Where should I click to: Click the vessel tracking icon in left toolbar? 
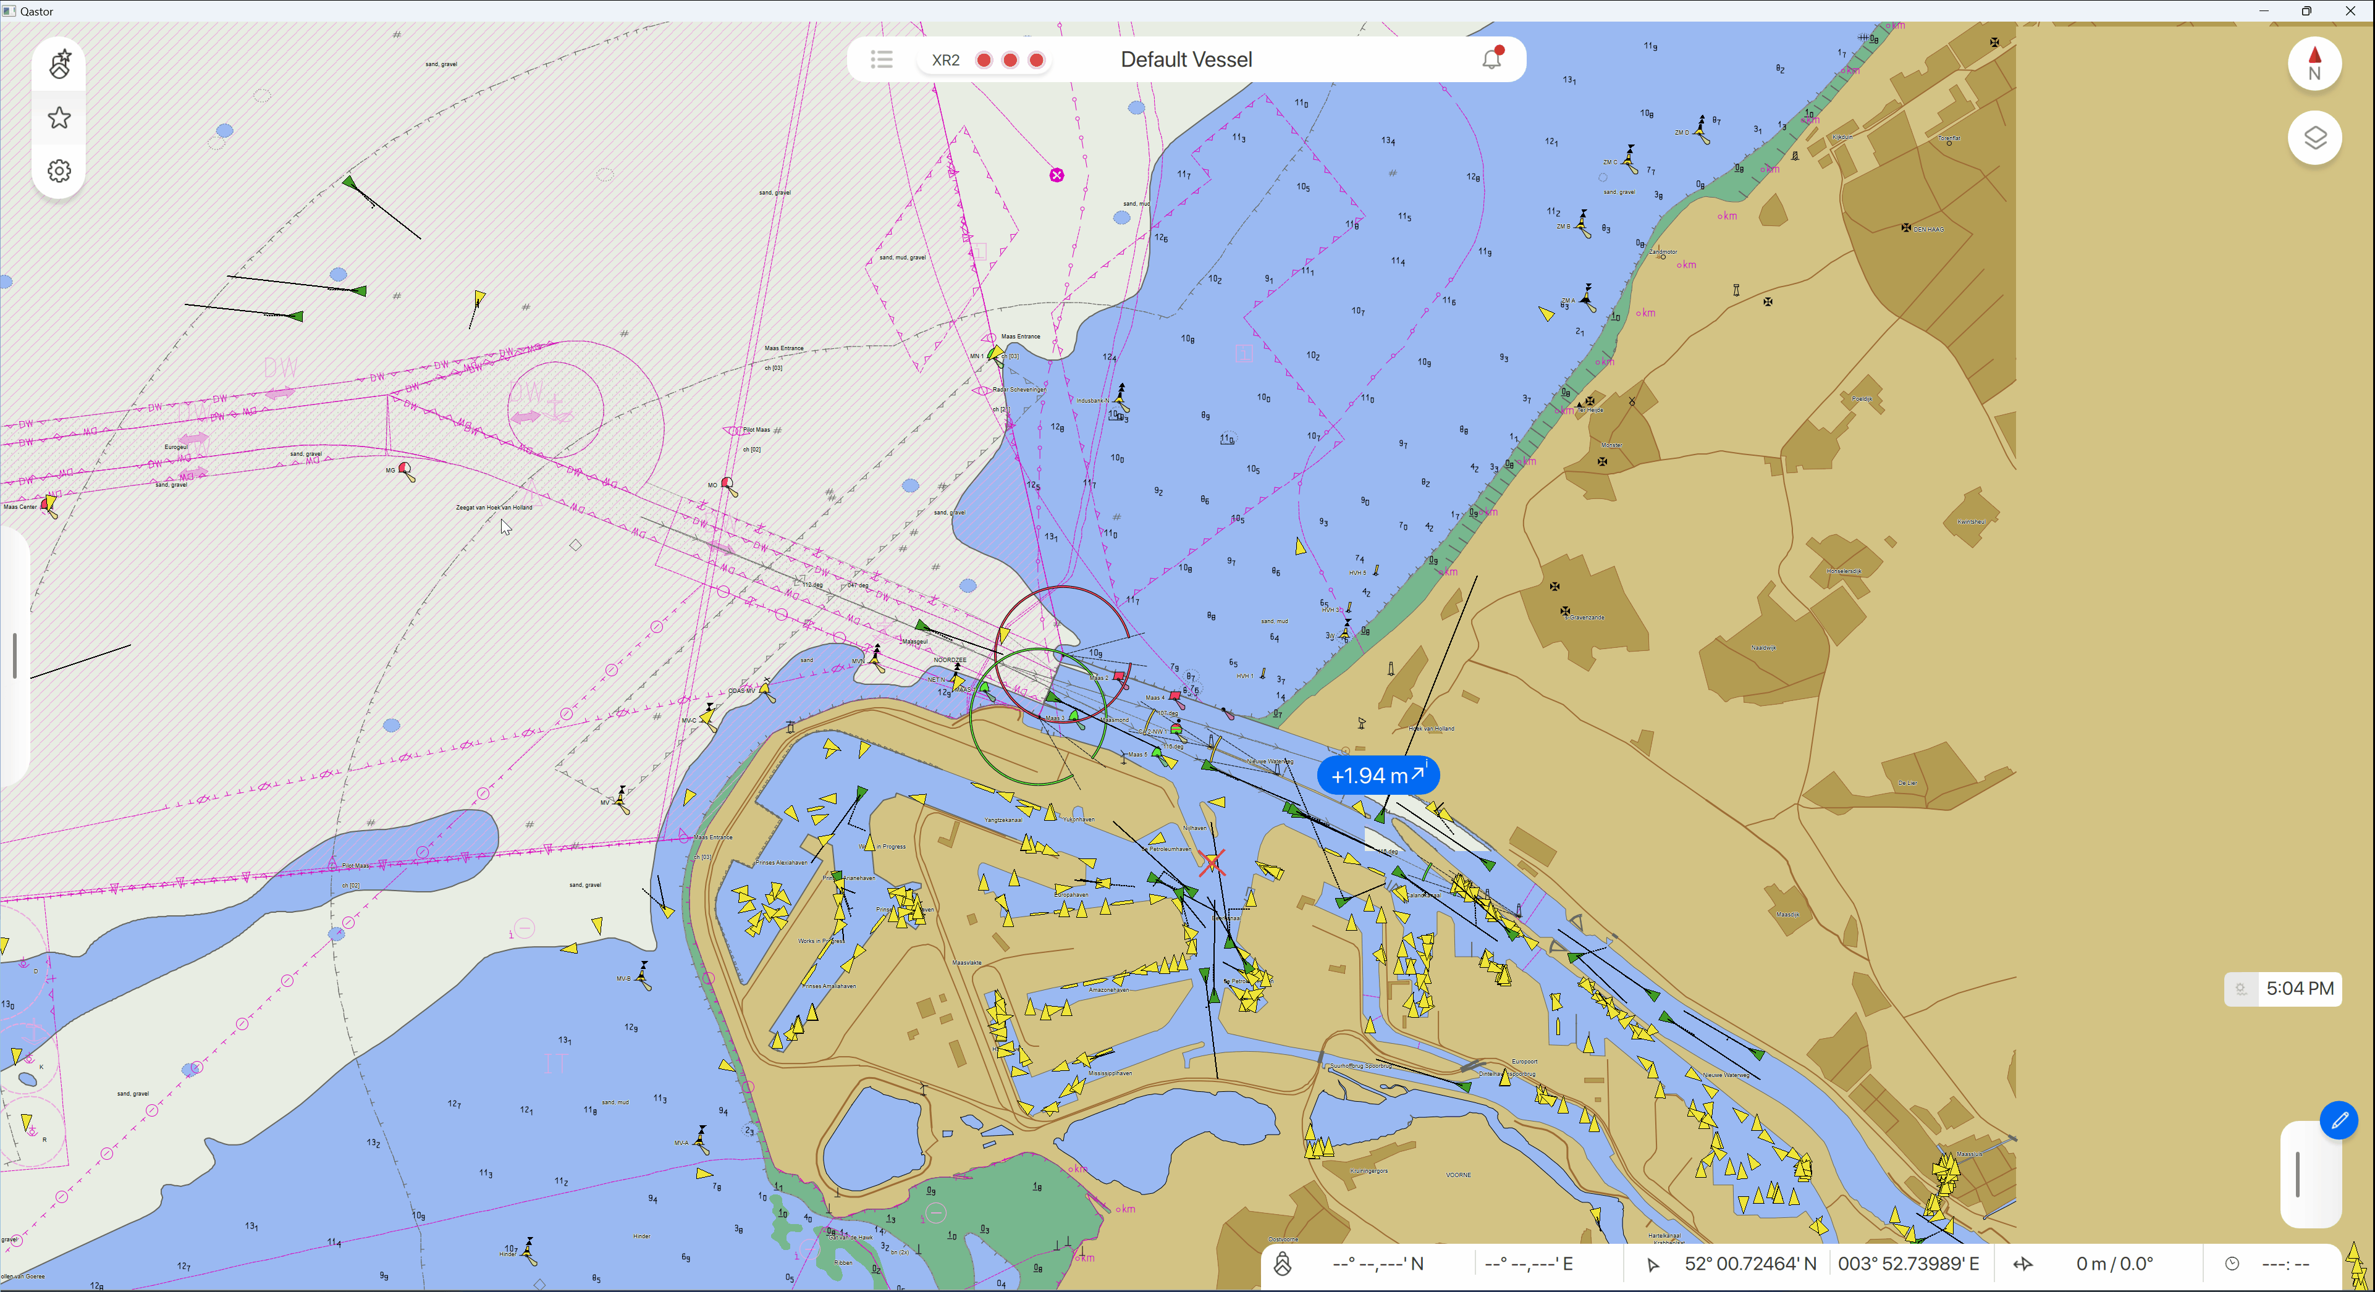60,64
